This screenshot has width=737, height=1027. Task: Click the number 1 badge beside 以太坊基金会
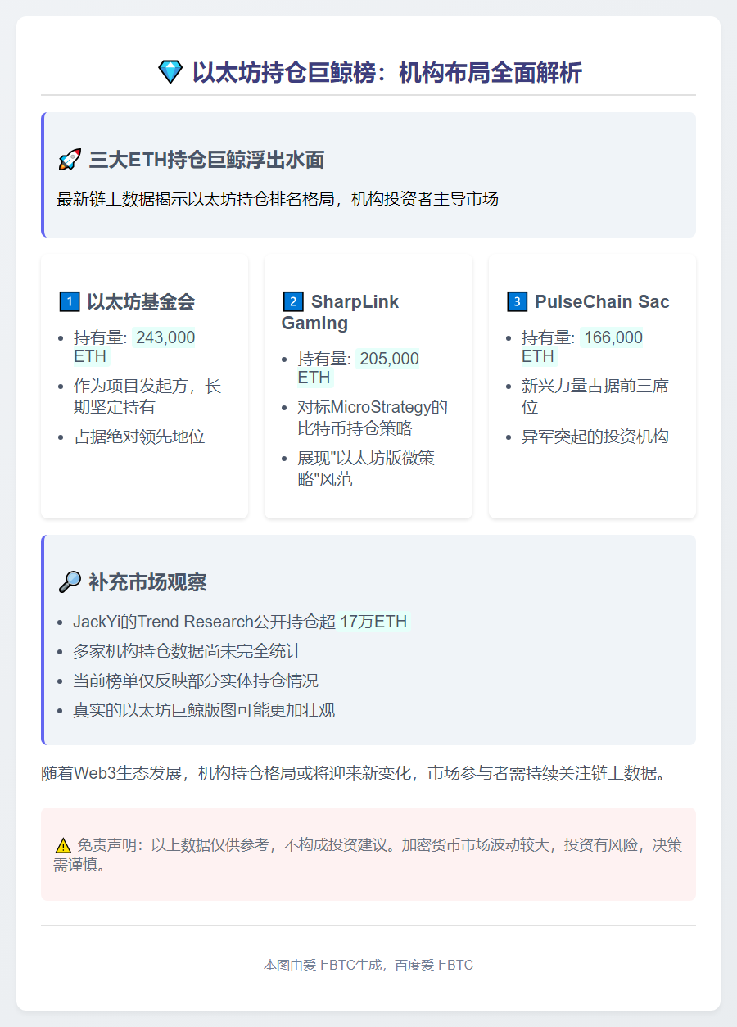click(x=70, y=302)
